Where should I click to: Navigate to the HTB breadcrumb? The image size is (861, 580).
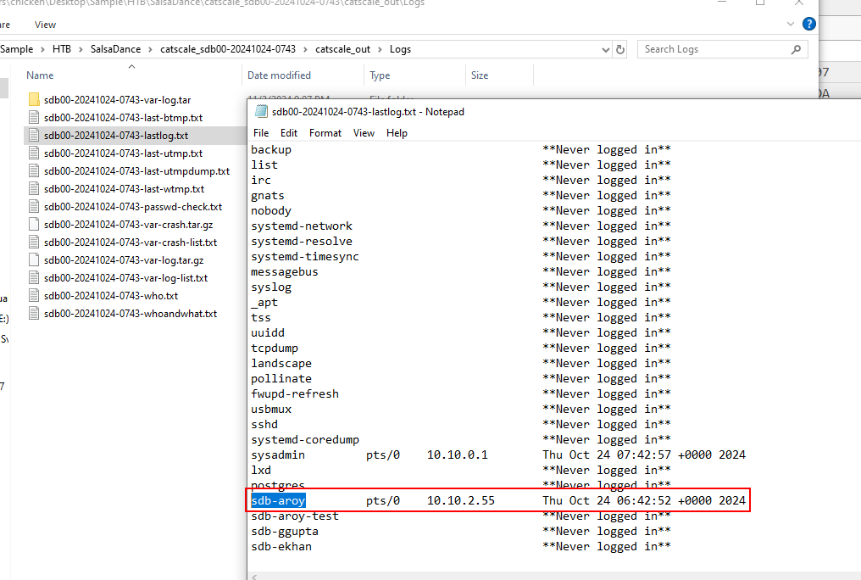[x=62, y=49]
